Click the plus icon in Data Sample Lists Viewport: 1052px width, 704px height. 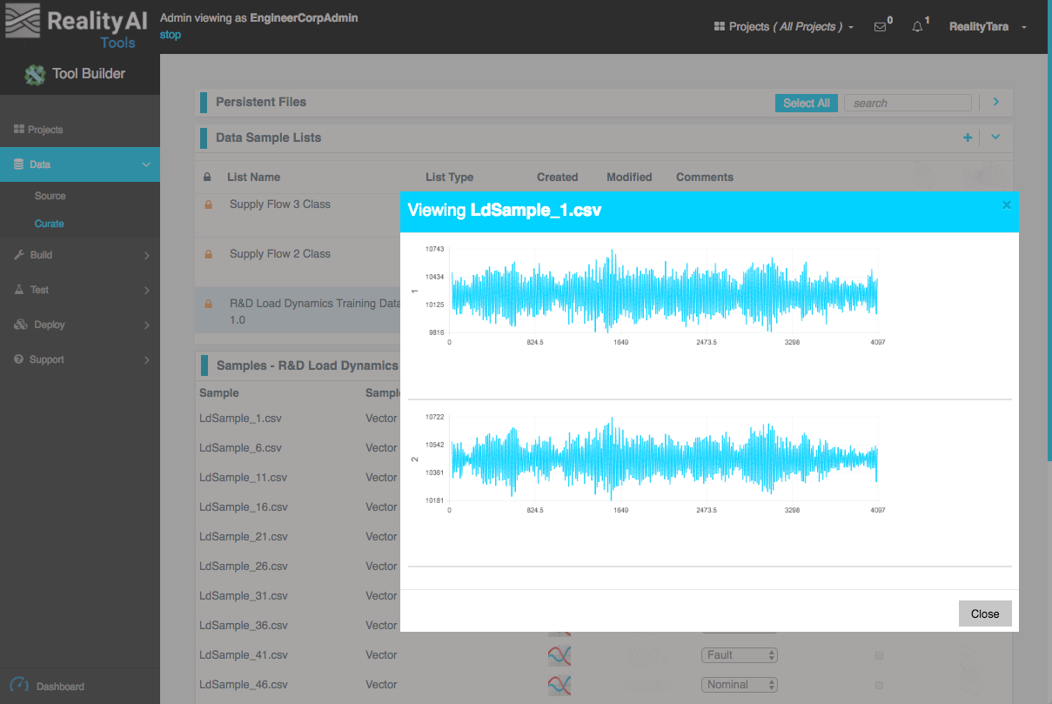pos(968,137)
